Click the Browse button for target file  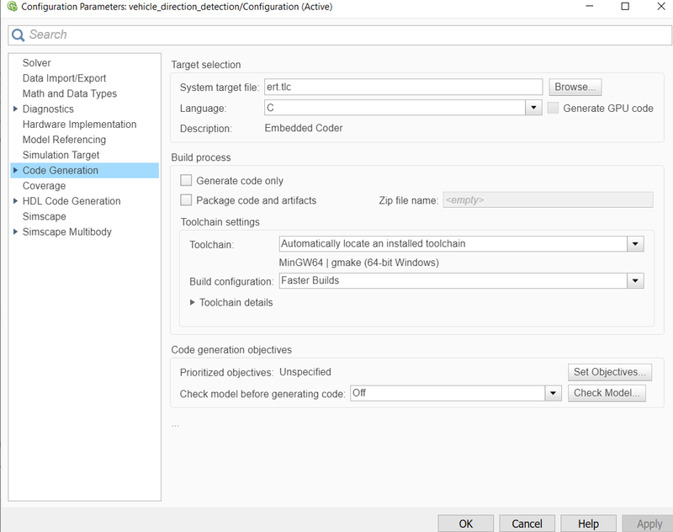click(575, 88)
